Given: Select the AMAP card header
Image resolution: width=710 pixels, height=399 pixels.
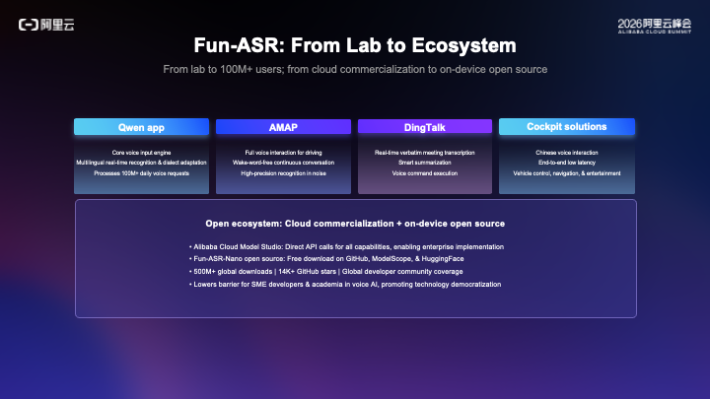Looking at the screenshot, I should (x=283, y=127).
